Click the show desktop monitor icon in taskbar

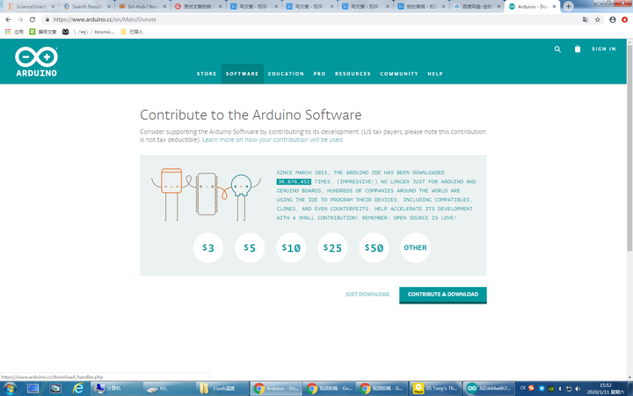click(x=33, y=389)
